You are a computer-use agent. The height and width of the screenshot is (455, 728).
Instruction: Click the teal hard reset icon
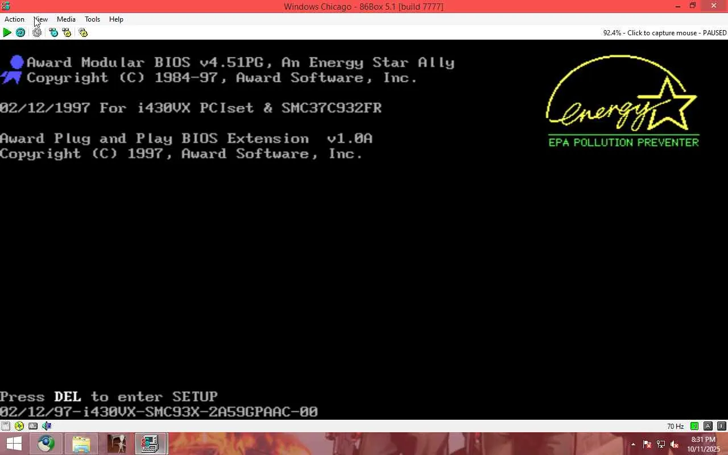click(x=20, y=32)
